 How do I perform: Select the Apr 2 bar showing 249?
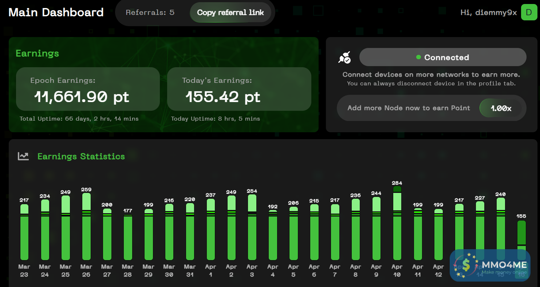232,228
